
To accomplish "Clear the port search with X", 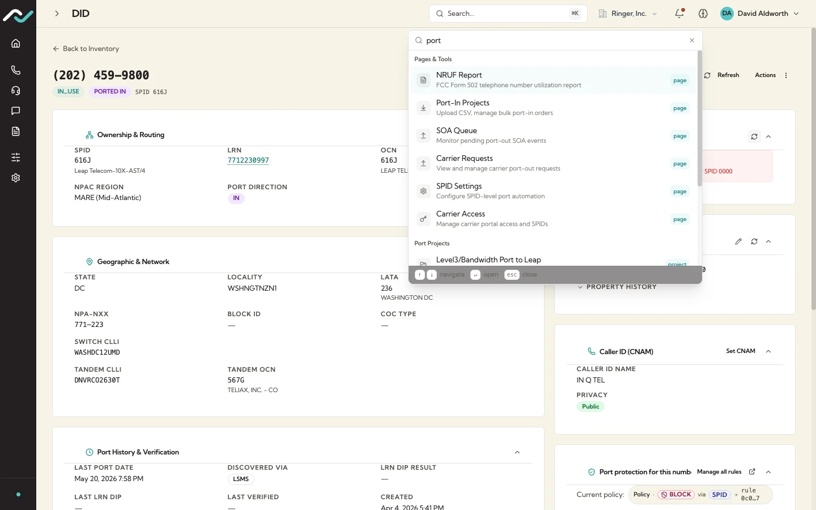I will (x=692, y=40).
